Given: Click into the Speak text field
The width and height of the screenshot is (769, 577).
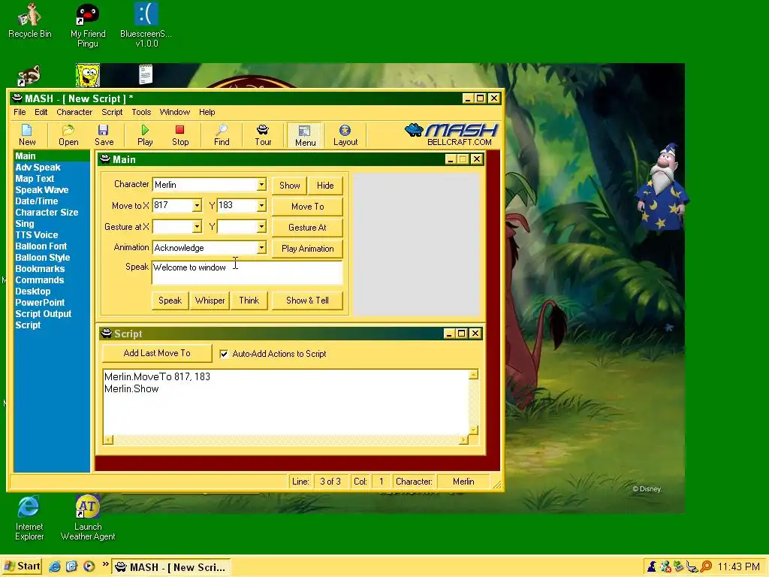Looking at the screenshot, I should tap(247, 273).
